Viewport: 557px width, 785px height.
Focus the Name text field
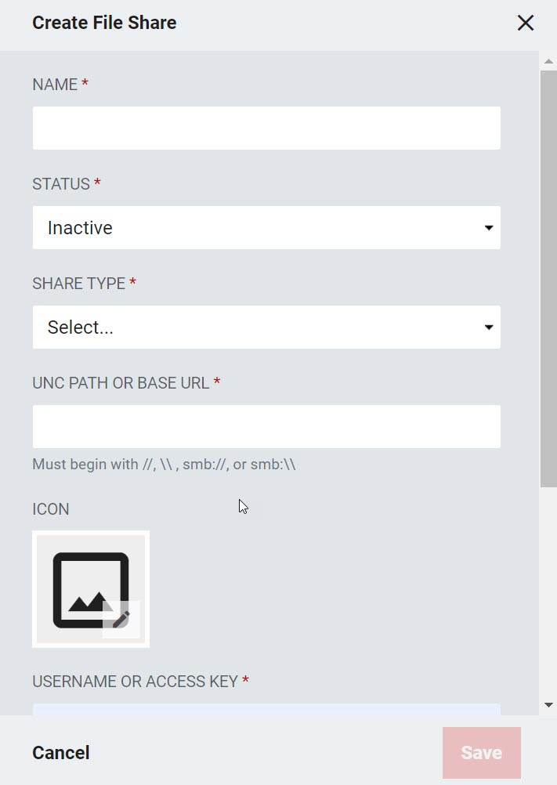tap(266, 128)
